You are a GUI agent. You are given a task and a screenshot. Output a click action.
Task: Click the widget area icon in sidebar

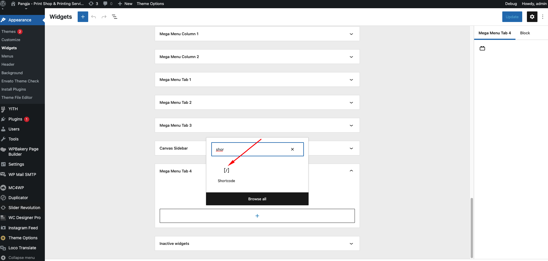point(482,48)
